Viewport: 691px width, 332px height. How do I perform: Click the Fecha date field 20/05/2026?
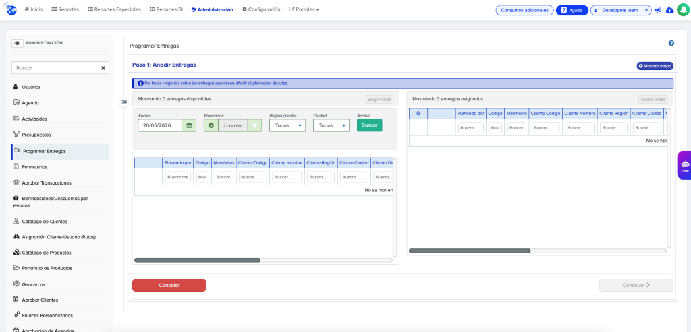coord(160,125)
